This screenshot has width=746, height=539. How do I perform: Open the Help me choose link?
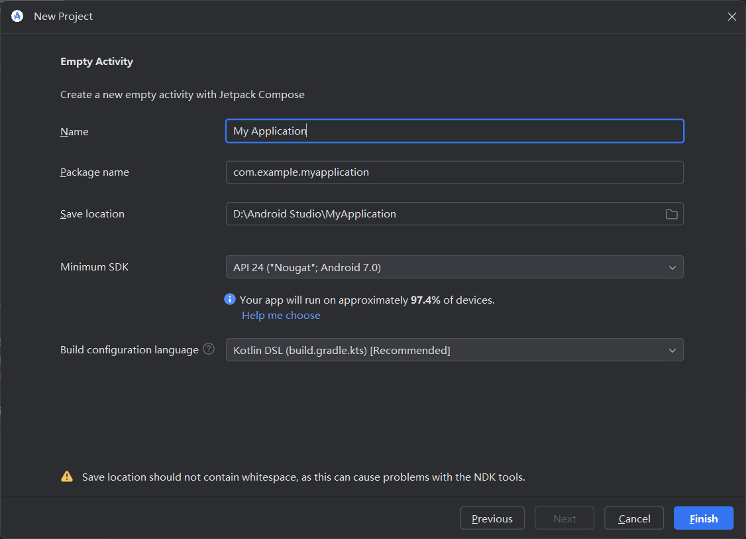(281, 316)
